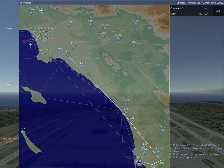Select the KEMT airport diamond
The width and height of the screenshot is (224, 168).
click(69, 25)
